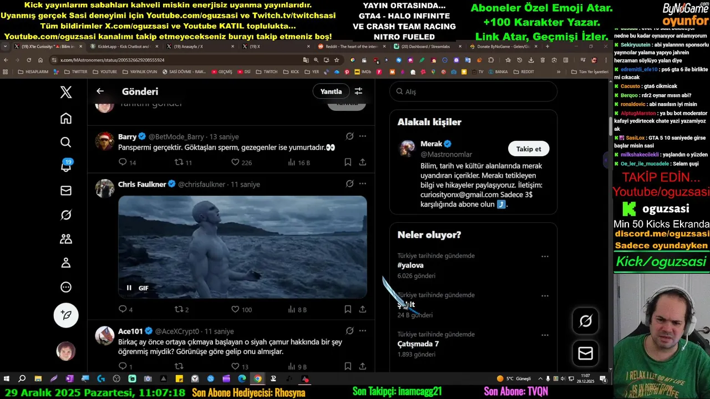Open Notifications bell with 19 badge
Image resolution: width=710 pixels, height=399 pixels.
pos(66,166)
